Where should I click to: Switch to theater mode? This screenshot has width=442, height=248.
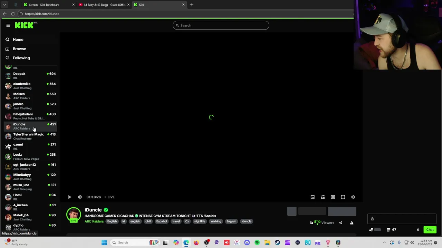tap(333, 197)
